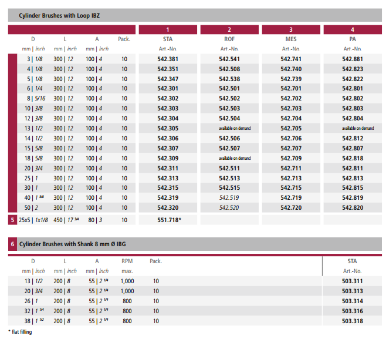Click the red column header numbered 2
Image resolution: width=386 pixels, height=339 pixels.
229,29
